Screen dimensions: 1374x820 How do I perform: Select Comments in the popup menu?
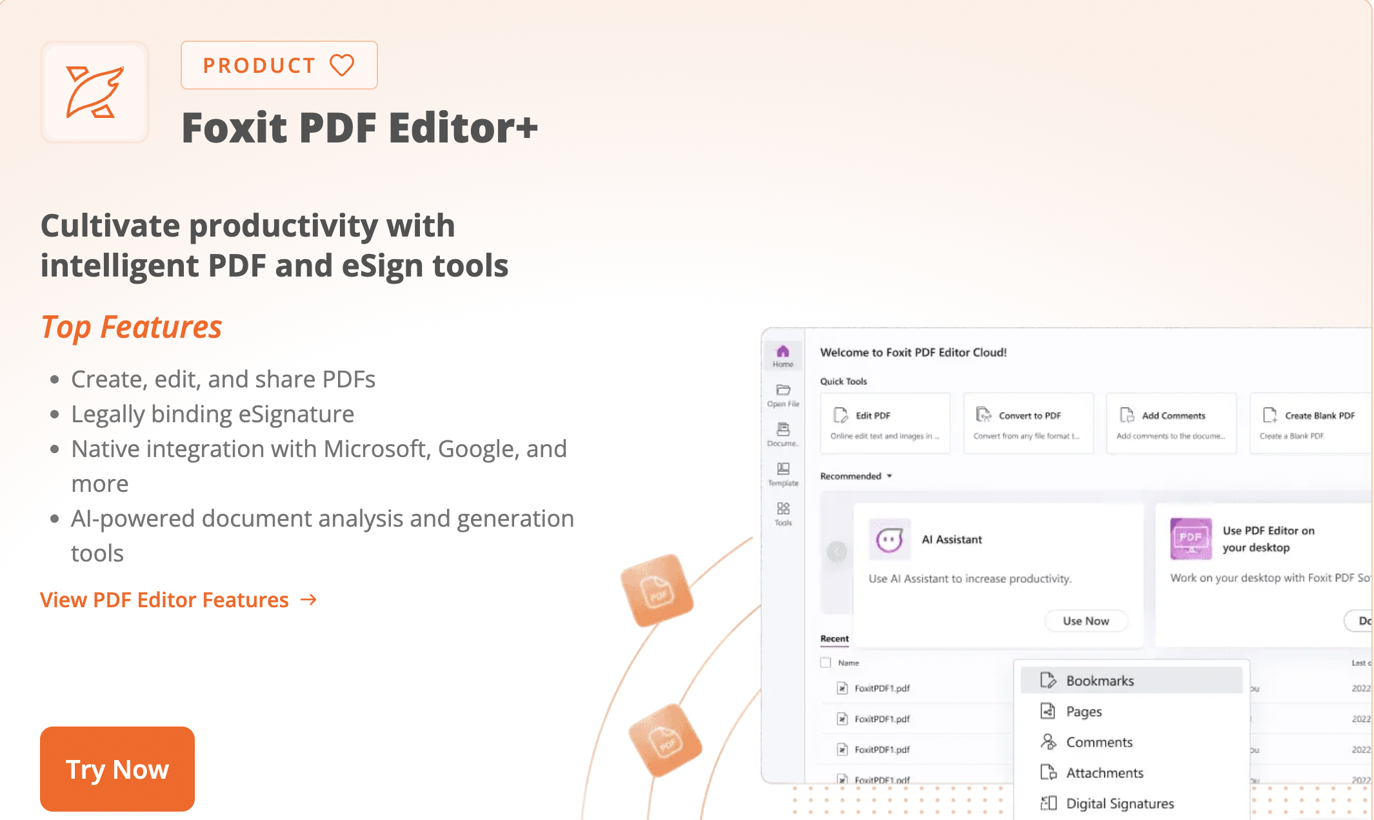(1131, 742)
